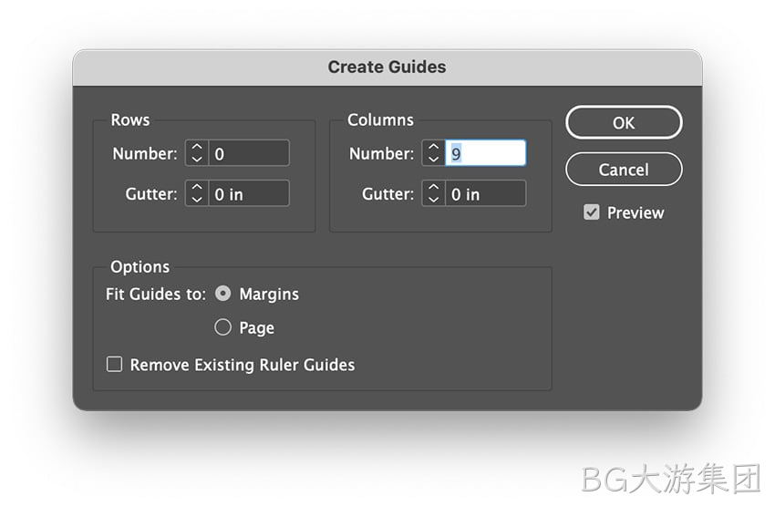
Task: Focus the Rows Number input field
Action: pyautogui.click(x=249, y=153)
